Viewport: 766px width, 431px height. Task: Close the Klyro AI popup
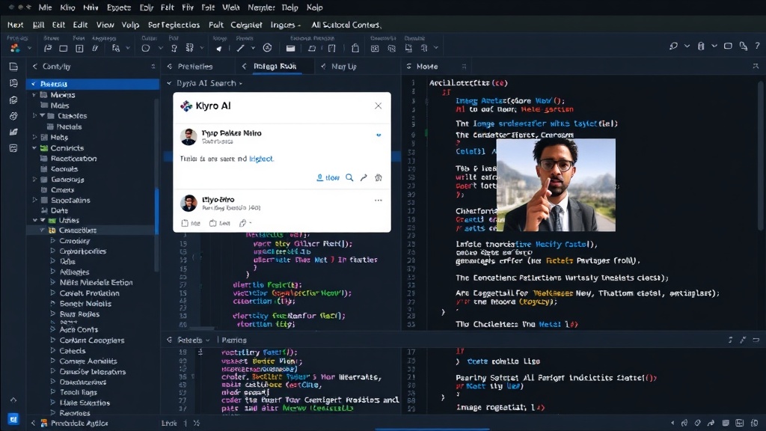pos(378,106)
